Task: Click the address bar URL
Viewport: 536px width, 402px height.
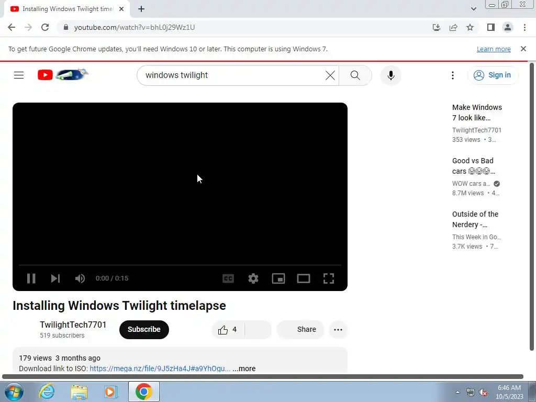Action: point(135,27)
